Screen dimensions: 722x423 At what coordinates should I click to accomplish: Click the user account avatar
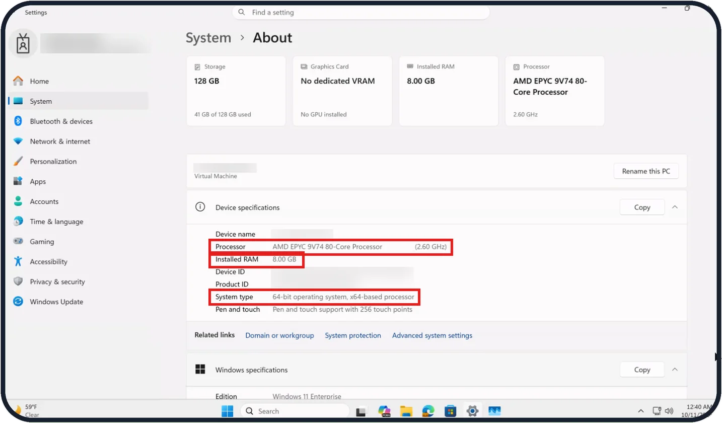(x=23, y=44)
